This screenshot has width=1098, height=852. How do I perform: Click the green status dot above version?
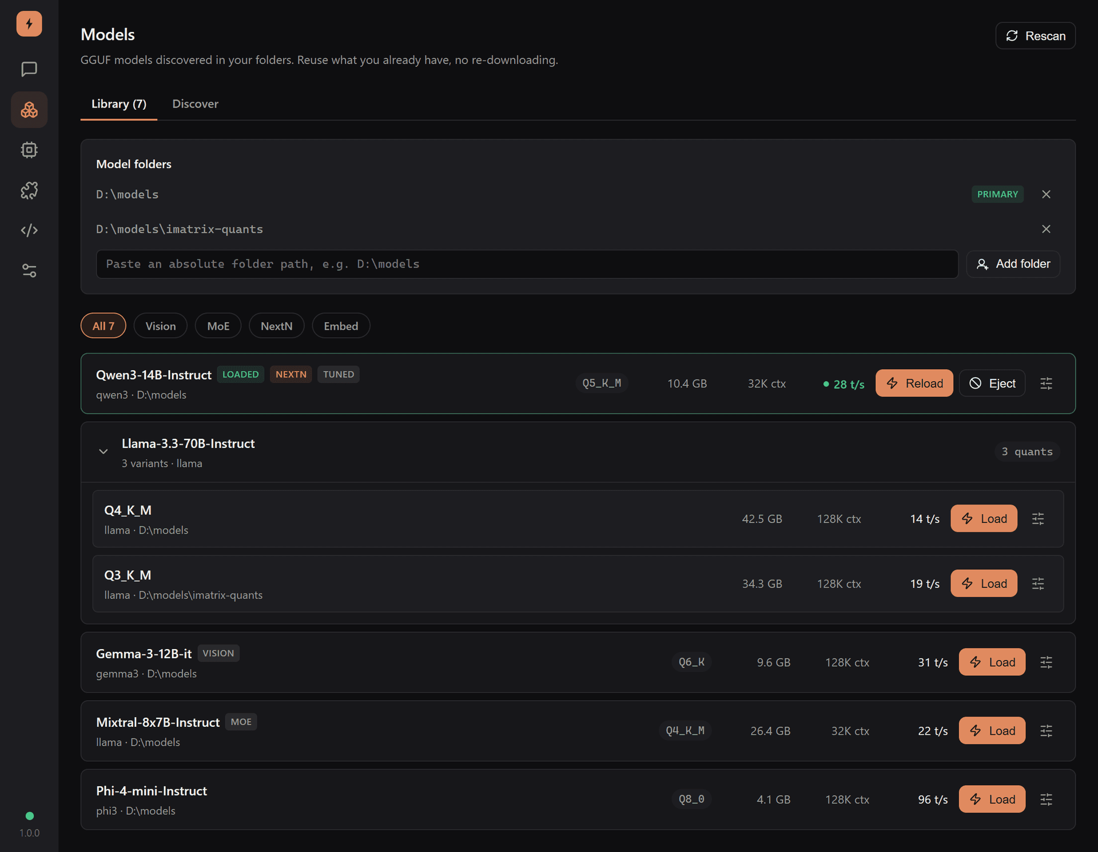30,816
